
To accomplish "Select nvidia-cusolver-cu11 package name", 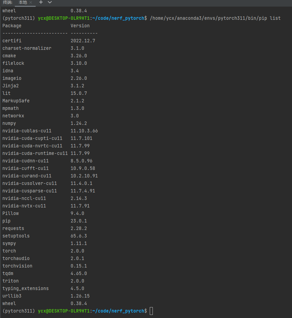I will [30, 183].
